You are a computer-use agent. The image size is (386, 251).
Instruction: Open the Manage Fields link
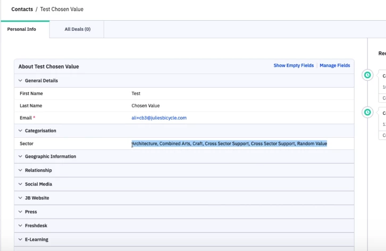[335, 65]
